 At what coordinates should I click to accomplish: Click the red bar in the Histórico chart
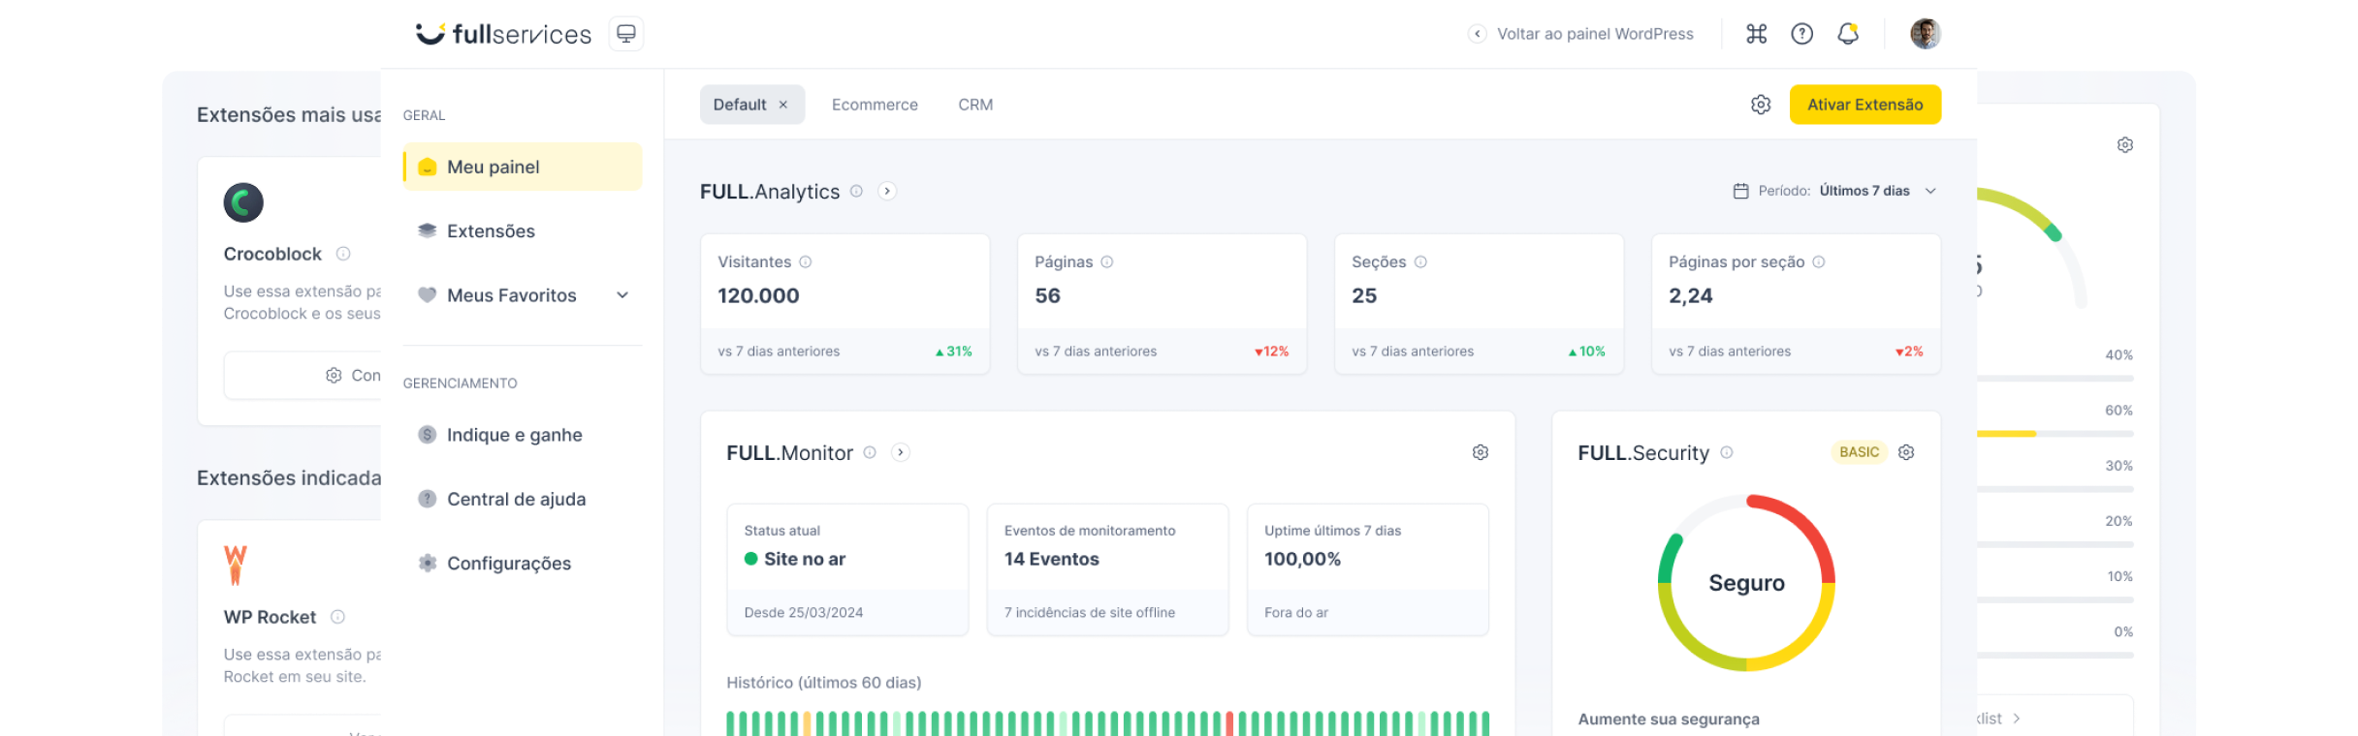pyautogui.click(x=1229, y=723)
